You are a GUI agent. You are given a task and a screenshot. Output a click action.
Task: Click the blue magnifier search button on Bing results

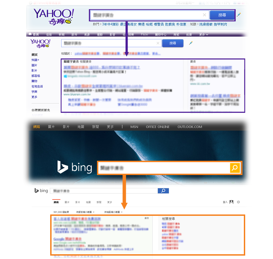coord(163,191)
